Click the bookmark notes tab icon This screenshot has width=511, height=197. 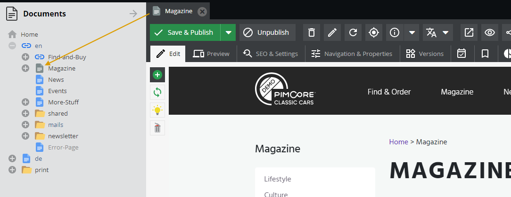click(x=485, y=54)
